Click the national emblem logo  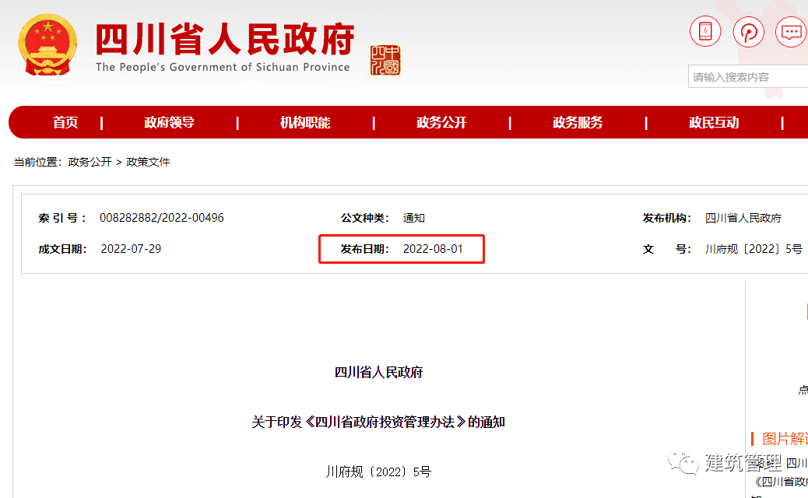pyautogui.click(x=48, y=44)
